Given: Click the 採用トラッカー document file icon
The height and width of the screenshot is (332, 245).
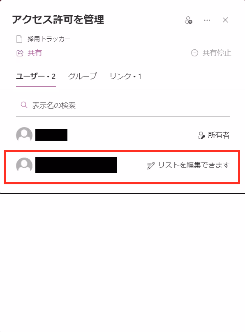Looking at the screenshot, I should [19, 39].
